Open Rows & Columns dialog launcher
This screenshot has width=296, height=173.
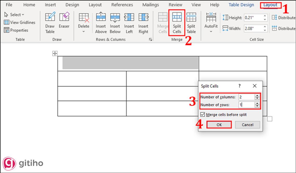(x=150, y=39)
